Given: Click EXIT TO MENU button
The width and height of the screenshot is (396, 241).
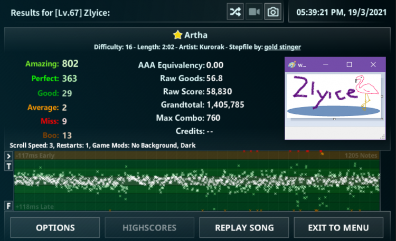Looking at the screenshot, I should click(x=338, y=227).
